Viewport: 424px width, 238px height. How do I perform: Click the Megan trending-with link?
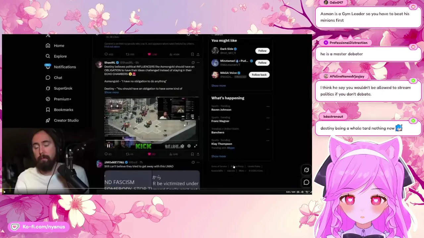point(231,148)
